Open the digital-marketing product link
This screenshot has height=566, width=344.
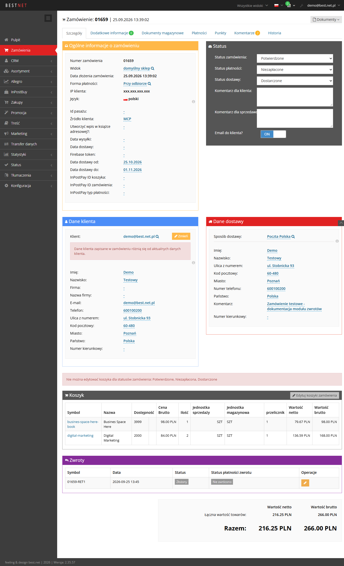click(x=80, y=435)
